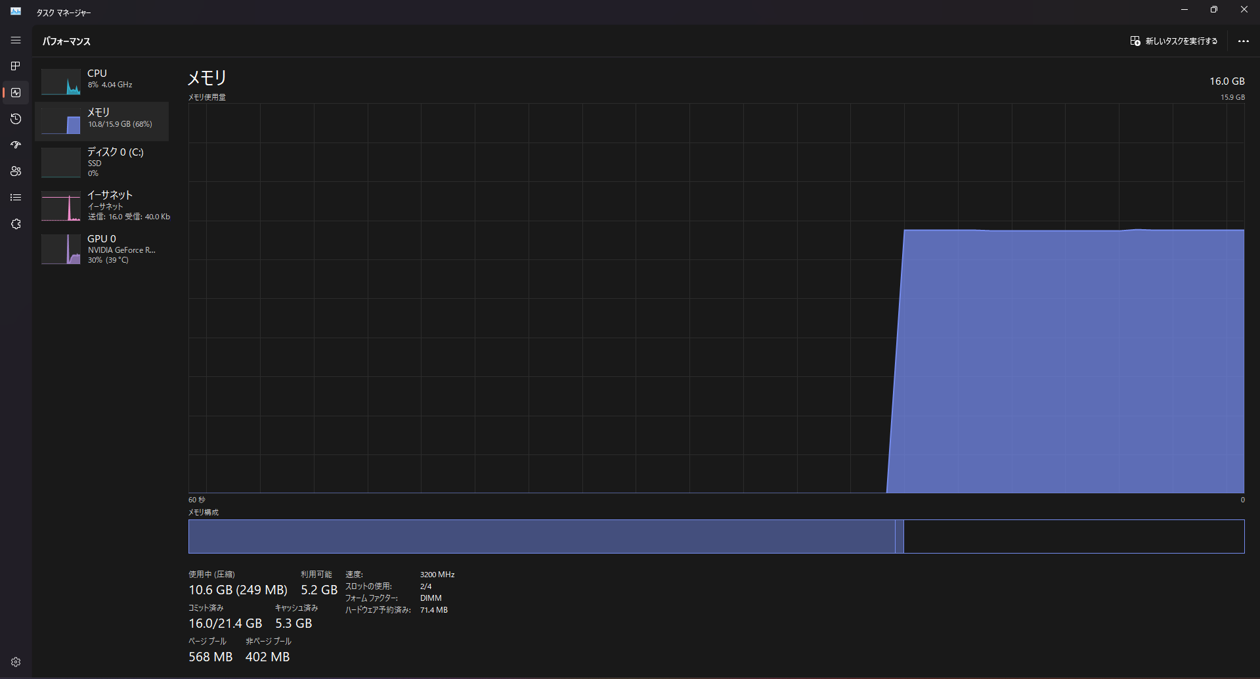The height and width of the screenshot is (679, 1260).
Task: Click the 568 MB paged pool value
Action: (x=210, y=657)
